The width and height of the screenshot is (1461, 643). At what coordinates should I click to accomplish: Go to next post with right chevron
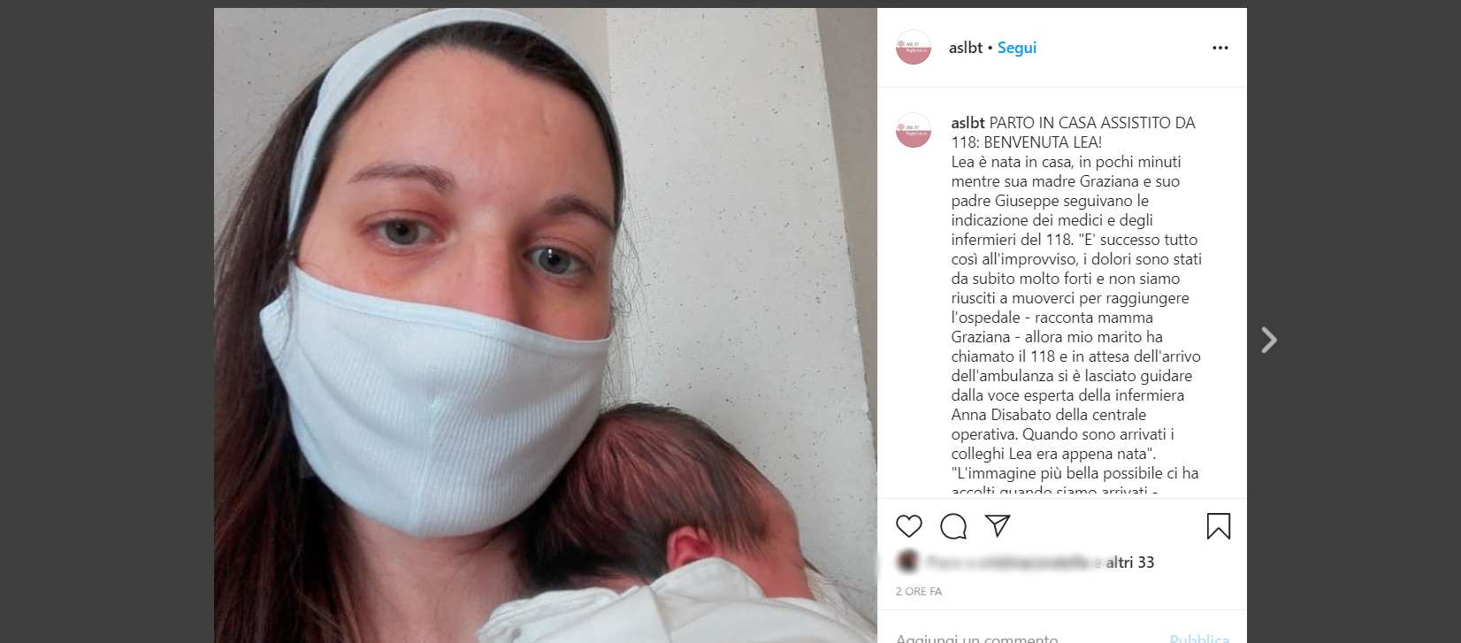1269,340
